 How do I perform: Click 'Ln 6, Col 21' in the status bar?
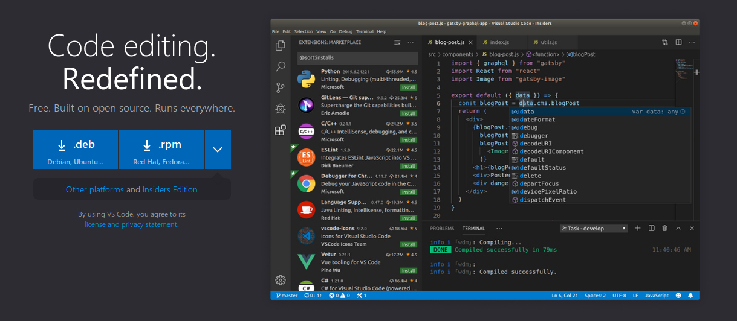[564, 296]
